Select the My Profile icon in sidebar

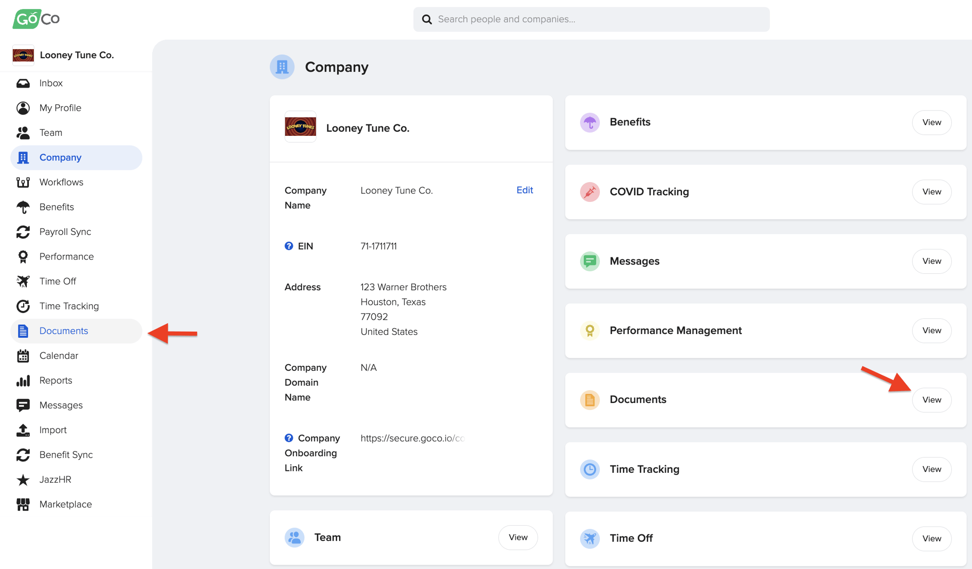tap(24, 108)
